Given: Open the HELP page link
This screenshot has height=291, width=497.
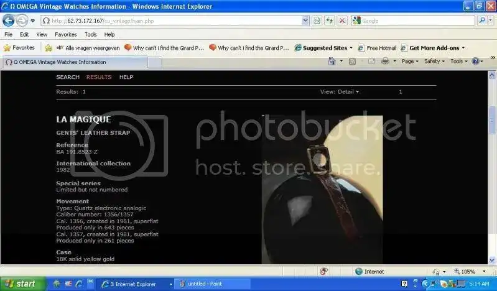Looking at the screenshot, I should tap(126, 77).
